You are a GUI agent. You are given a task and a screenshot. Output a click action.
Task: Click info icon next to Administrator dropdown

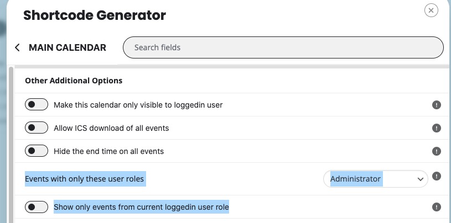(x=436, y=176)
